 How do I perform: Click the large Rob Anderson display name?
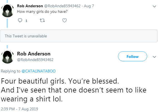pyautogui.click(x=34, y=54)
